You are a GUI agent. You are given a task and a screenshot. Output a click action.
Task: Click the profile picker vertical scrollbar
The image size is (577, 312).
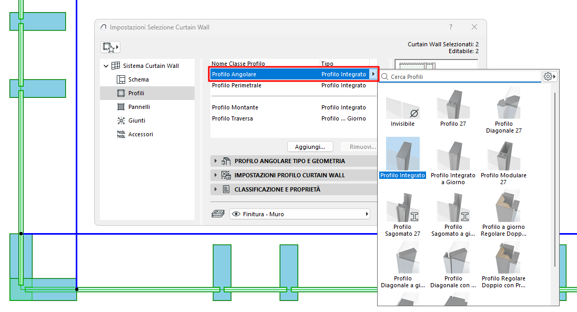[x=555, y=179]
